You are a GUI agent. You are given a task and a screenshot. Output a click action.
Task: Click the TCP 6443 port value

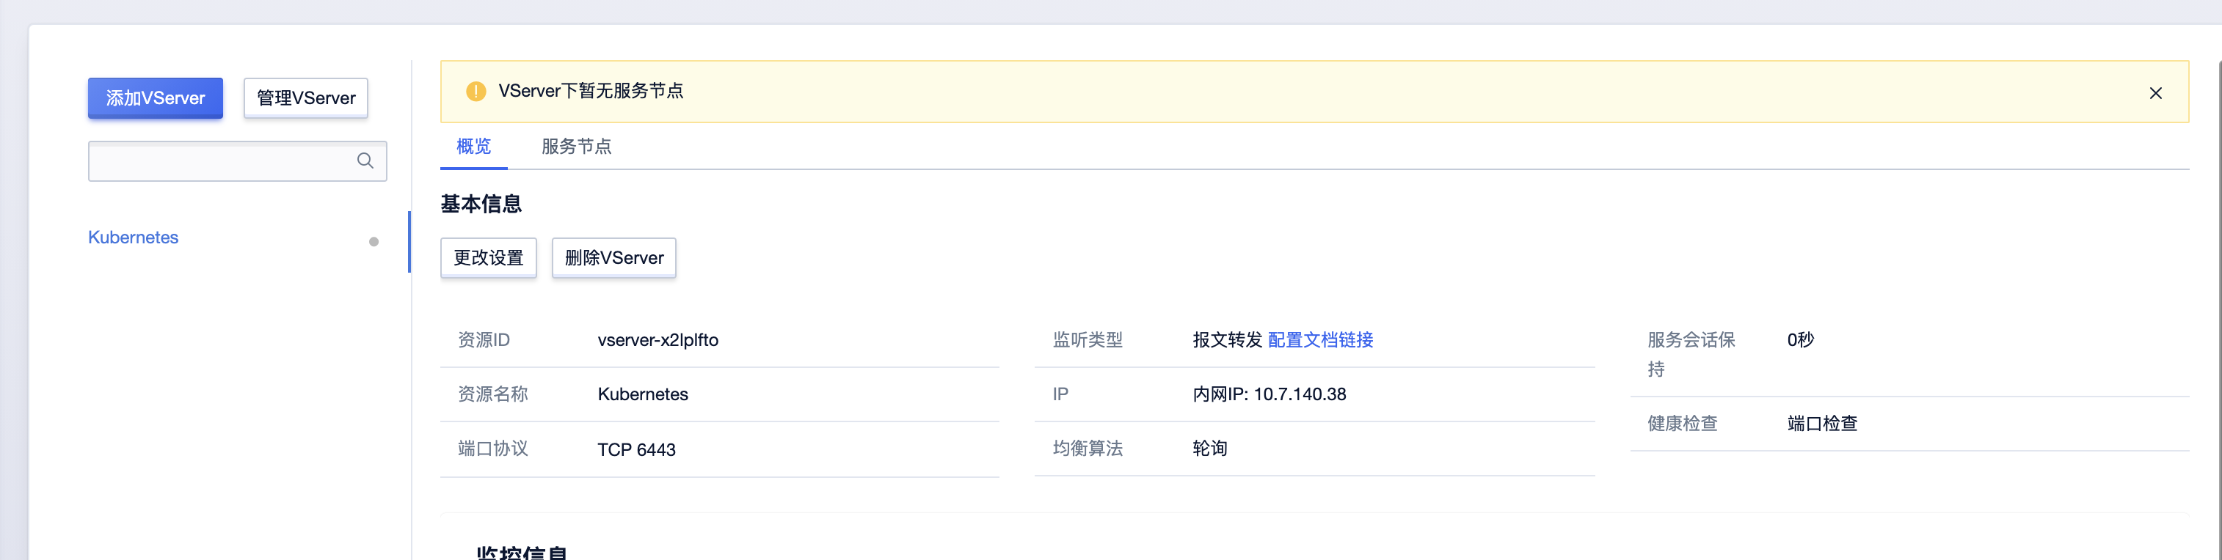(635, 450)
